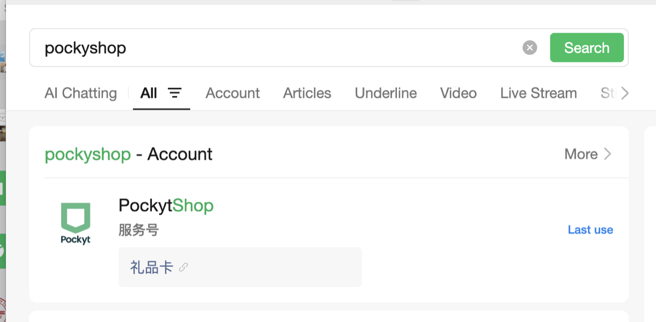Click the link icon beside 礼品卡
This screenshot has width=656, height=322.
pyautogui.click(x=184, y=267)
